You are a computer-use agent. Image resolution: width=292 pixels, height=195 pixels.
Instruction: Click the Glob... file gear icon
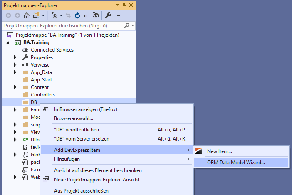click(25, 154)
